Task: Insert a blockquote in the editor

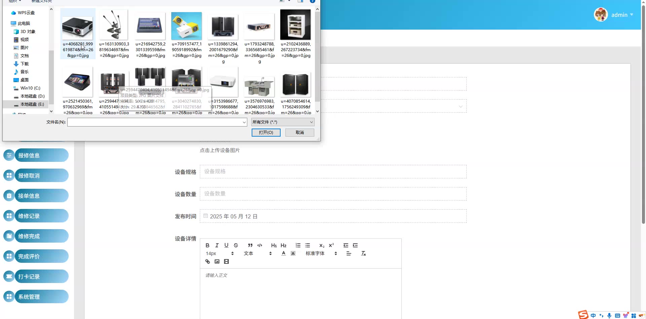Action: 250,245
